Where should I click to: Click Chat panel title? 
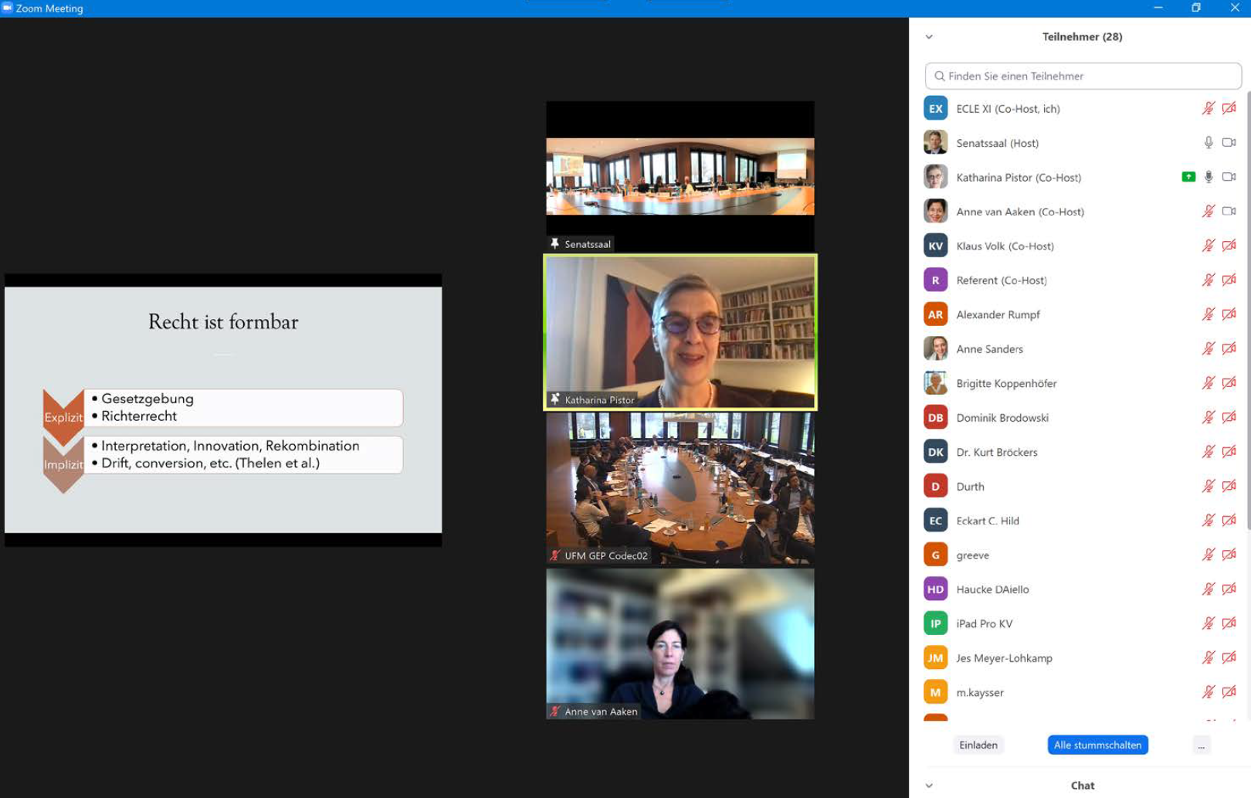click(1083, 786)
